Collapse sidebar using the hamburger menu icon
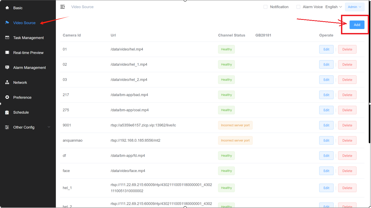 (x=62, y=7)
